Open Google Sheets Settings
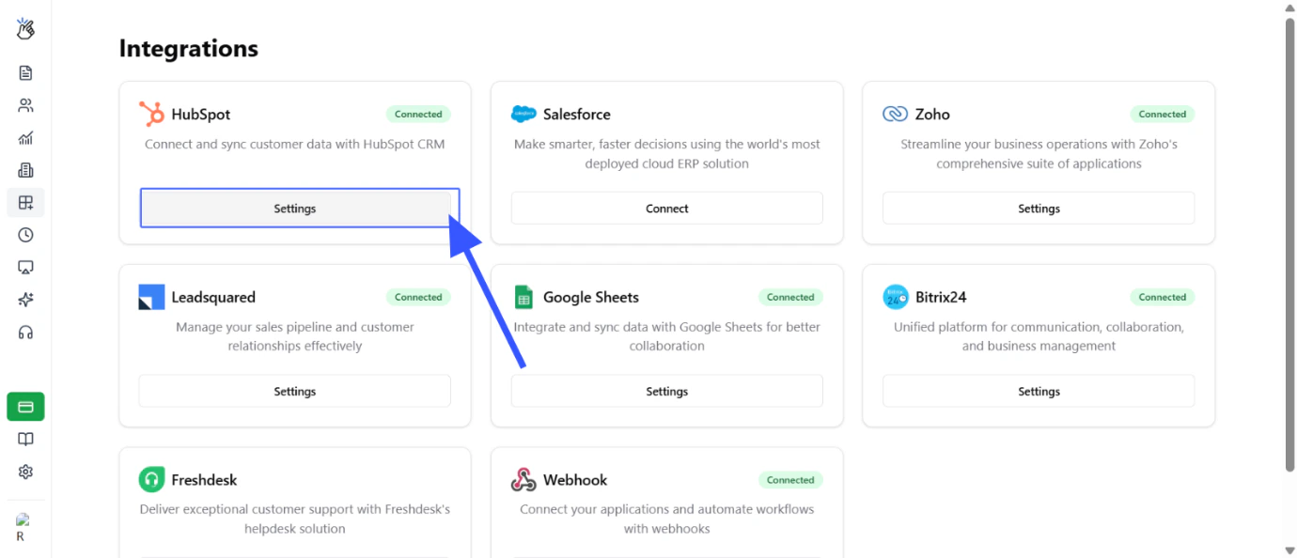This screenshot has height=558, width=1297. click(x=666, y=391)
